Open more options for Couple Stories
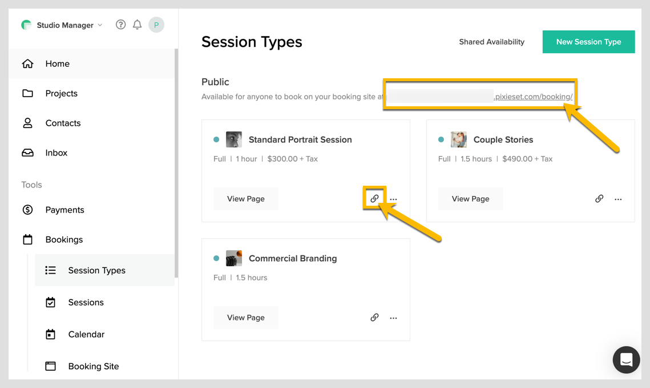 pyautogui.click(x=618, y=199)
